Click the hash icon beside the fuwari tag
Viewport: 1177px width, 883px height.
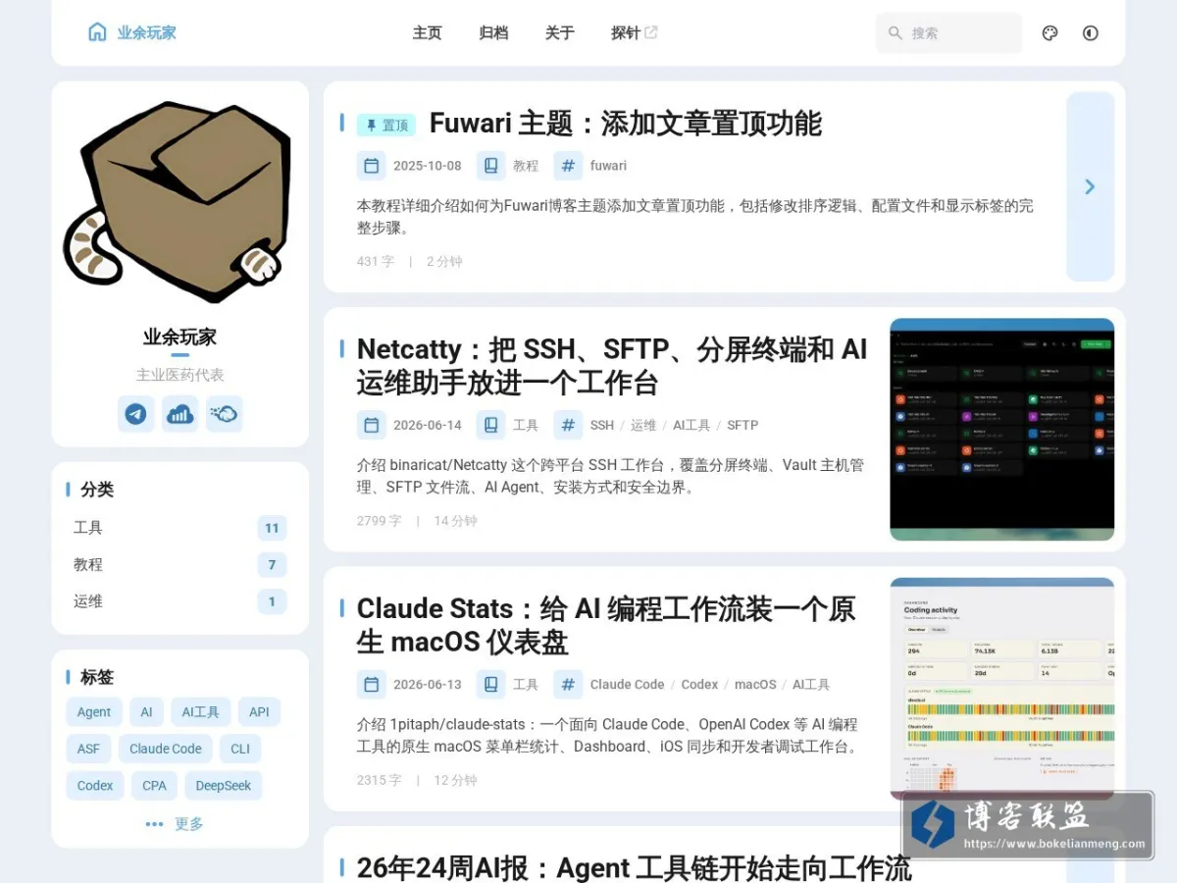click(568, 166)
